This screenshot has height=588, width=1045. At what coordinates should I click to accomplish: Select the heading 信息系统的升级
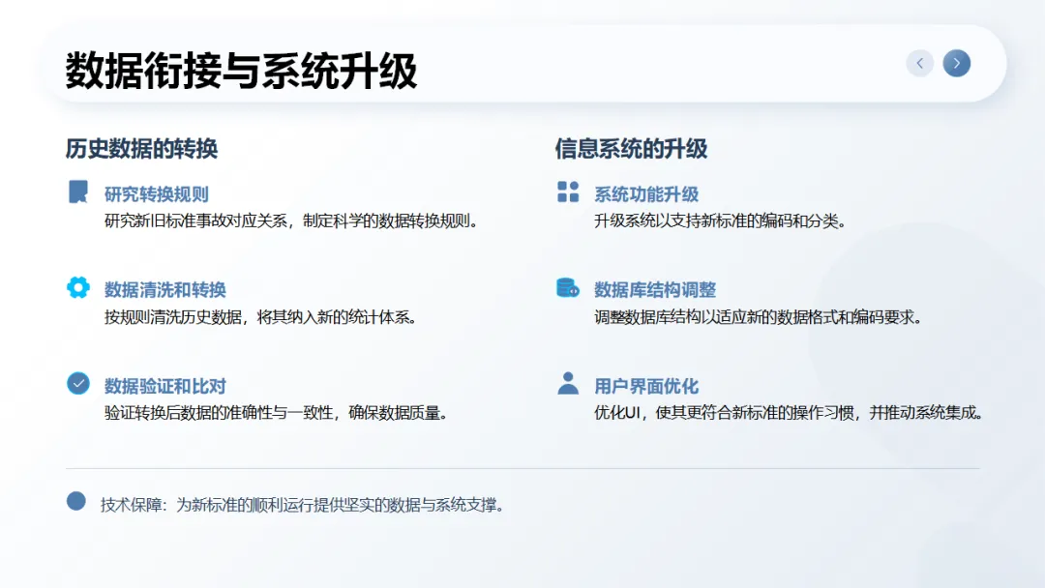tap(631, 149)
